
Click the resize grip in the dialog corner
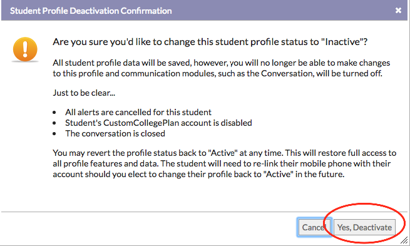[x=404, y=240]
